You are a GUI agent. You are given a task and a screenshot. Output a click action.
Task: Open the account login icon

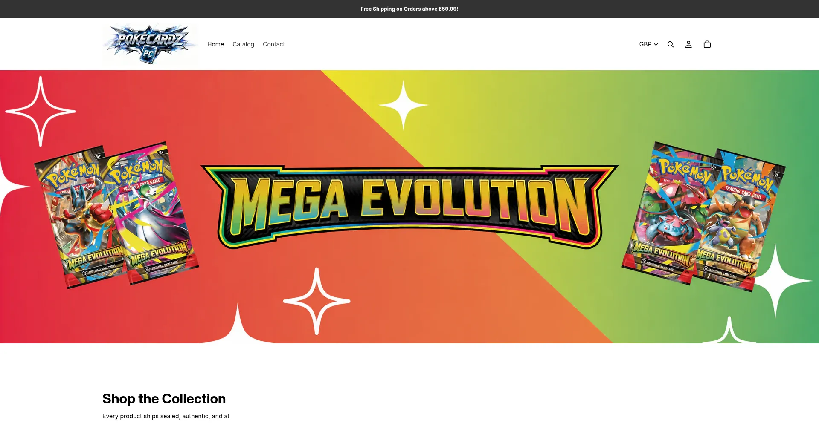tap(688, 44)
